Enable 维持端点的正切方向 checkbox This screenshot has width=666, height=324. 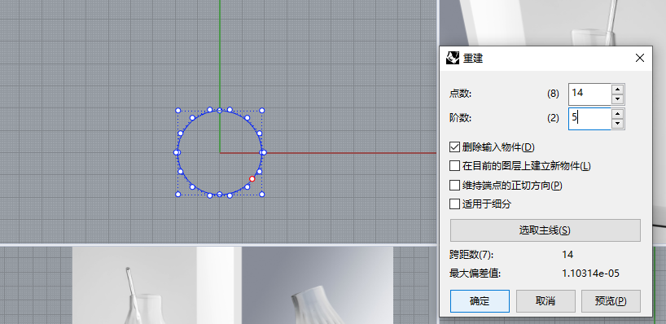click(454, 185)
